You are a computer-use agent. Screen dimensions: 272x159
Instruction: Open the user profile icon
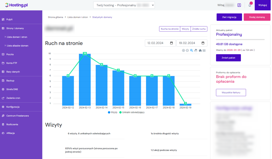239,5
